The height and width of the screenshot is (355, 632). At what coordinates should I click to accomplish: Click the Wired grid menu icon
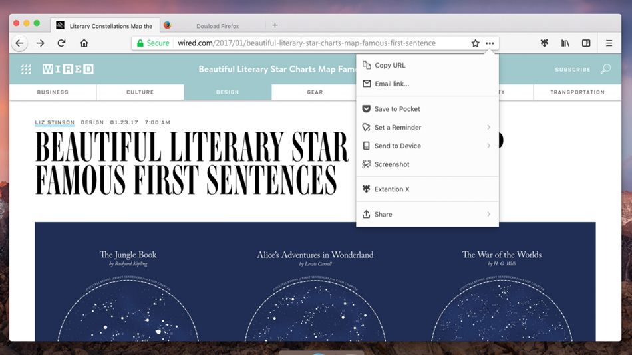pyautogui.click(x=26, y=69)
